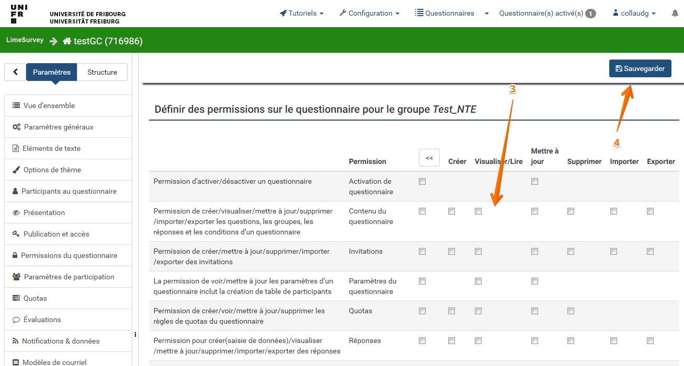
Task: Click the Quotas sidebar icon
Action: point(16,298)
